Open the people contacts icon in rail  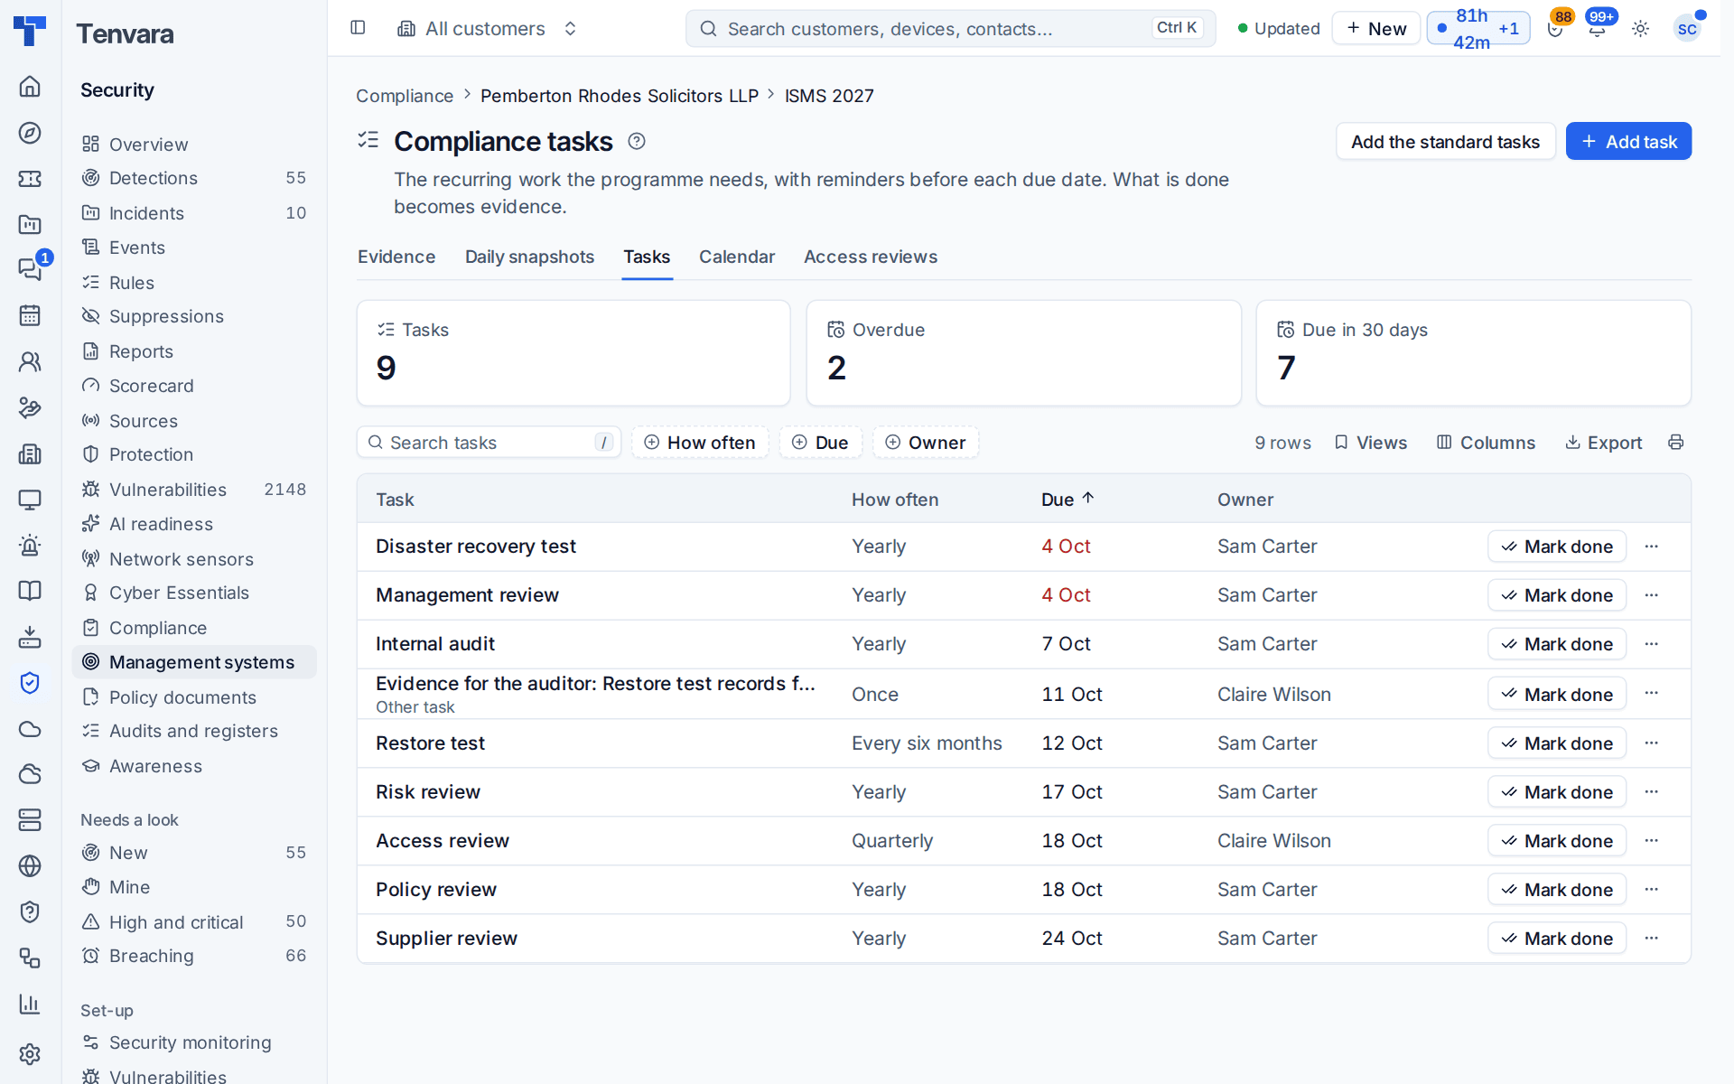point(30,361)
